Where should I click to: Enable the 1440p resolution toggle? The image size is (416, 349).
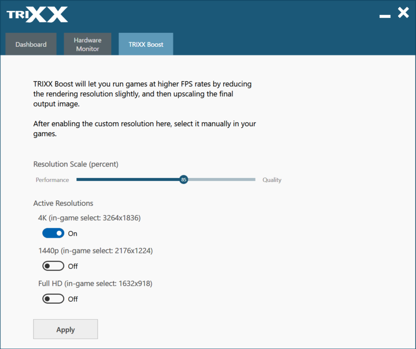click(x=53, y=266)
